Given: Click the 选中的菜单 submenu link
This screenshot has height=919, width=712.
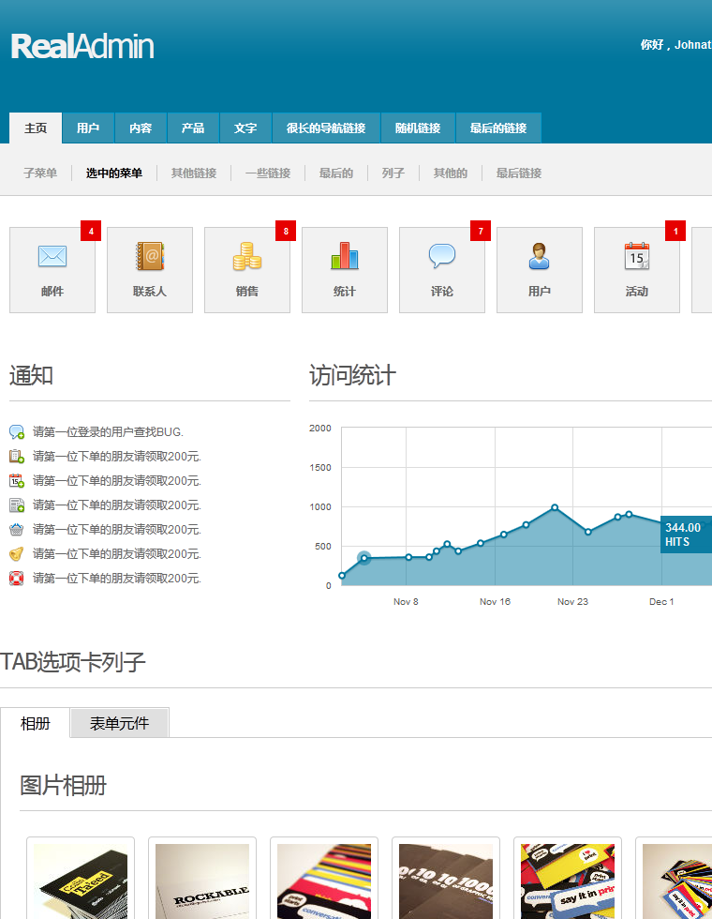Looking at the screenshot, I should [114, 173].
